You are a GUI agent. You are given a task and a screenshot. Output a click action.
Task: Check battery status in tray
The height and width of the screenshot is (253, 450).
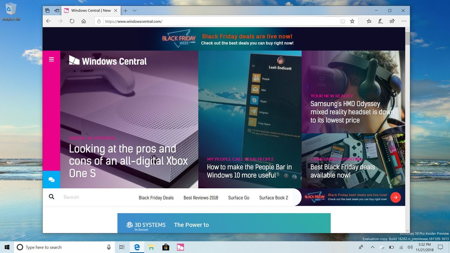tap(391, 247)
